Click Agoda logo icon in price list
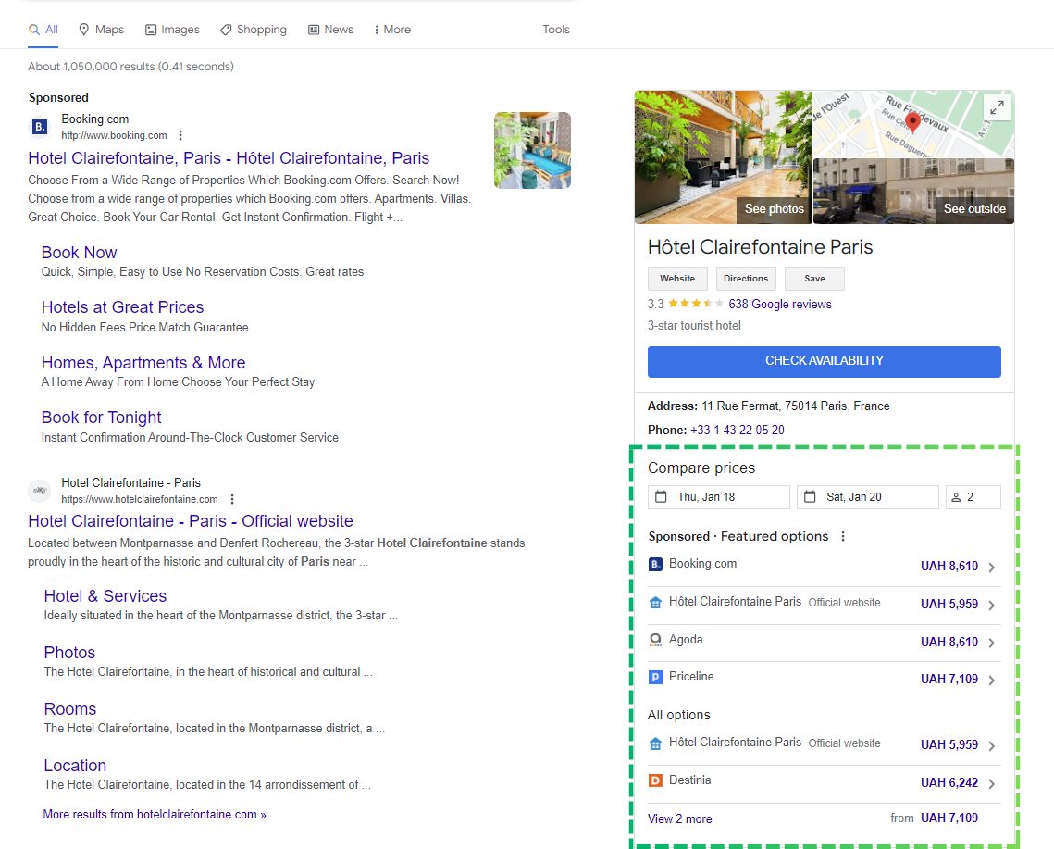 point(655,640)
